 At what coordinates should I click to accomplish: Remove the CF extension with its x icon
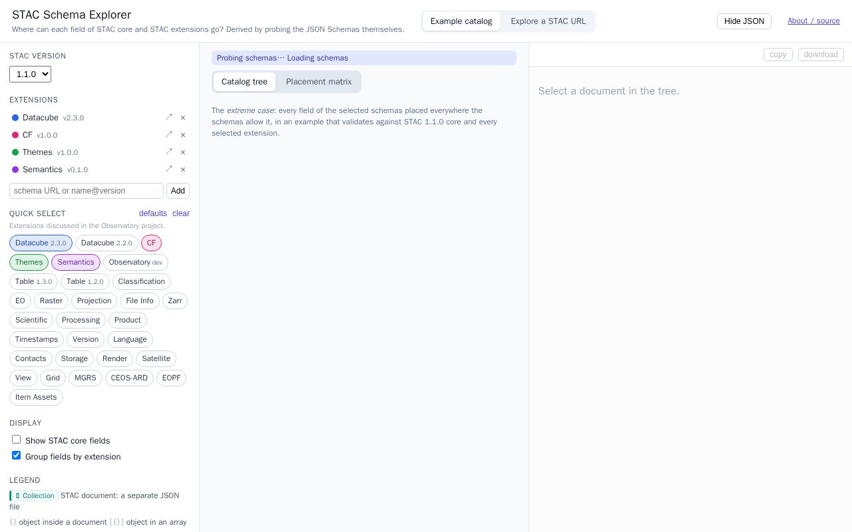(x=183, y=135)
